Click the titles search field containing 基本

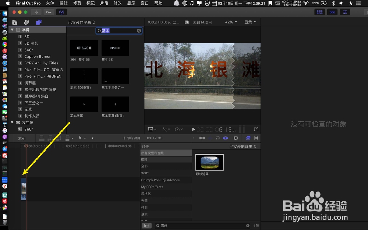(x=119, y=31)
